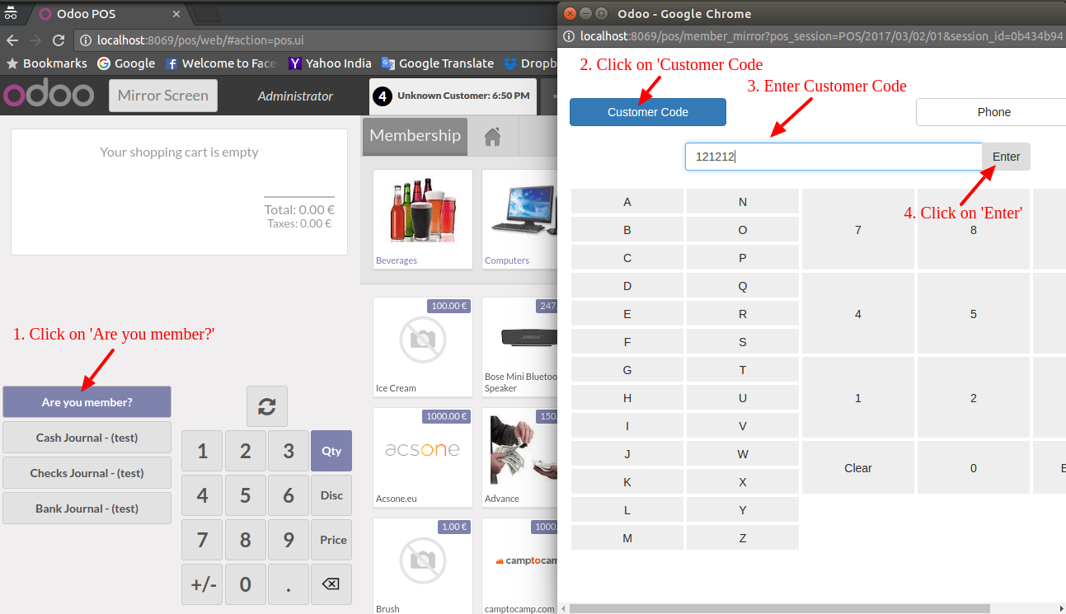Image resolution: width=1066 pixels, height=614 pixels.
Task: Click the customer code input field
Action: coord(834,157)
